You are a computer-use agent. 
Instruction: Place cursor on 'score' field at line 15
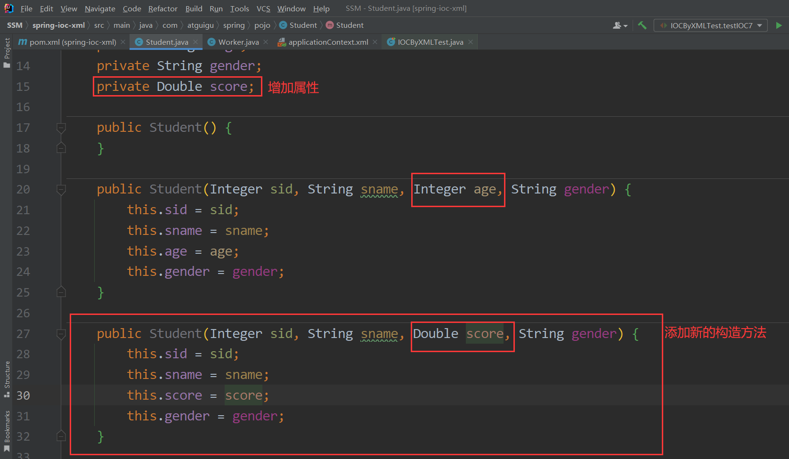pyautogui.click(x=228, y=87)
